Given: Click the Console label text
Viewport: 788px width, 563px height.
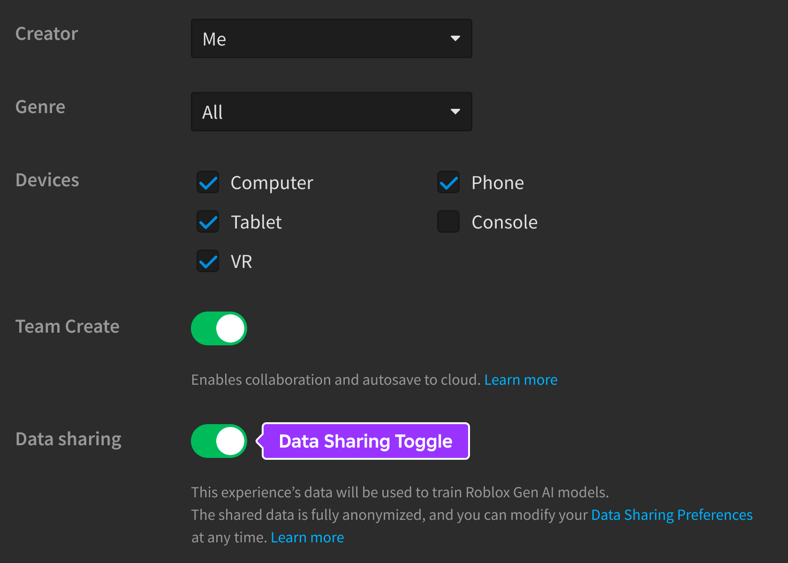Looking at the screenshot, I should (504, 222).
